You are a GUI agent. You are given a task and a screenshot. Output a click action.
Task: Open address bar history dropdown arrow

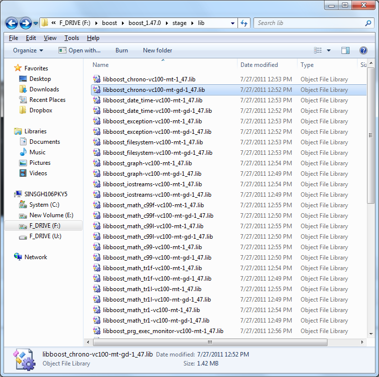pyautogui.click(x=232, y=23)
